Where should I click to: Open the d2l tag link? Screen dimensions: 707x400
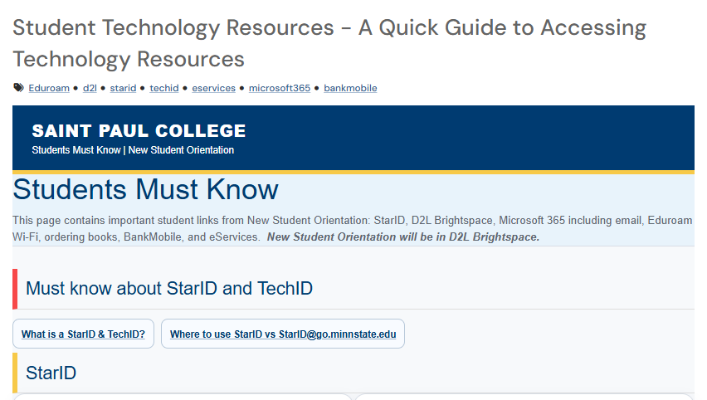[90, 88]
